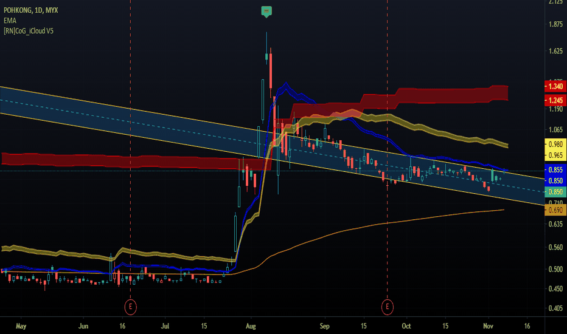567x334 pixels.
Task: Click the 0.560 price axis value
Action: pyautogui.click(x=556, y=247)
